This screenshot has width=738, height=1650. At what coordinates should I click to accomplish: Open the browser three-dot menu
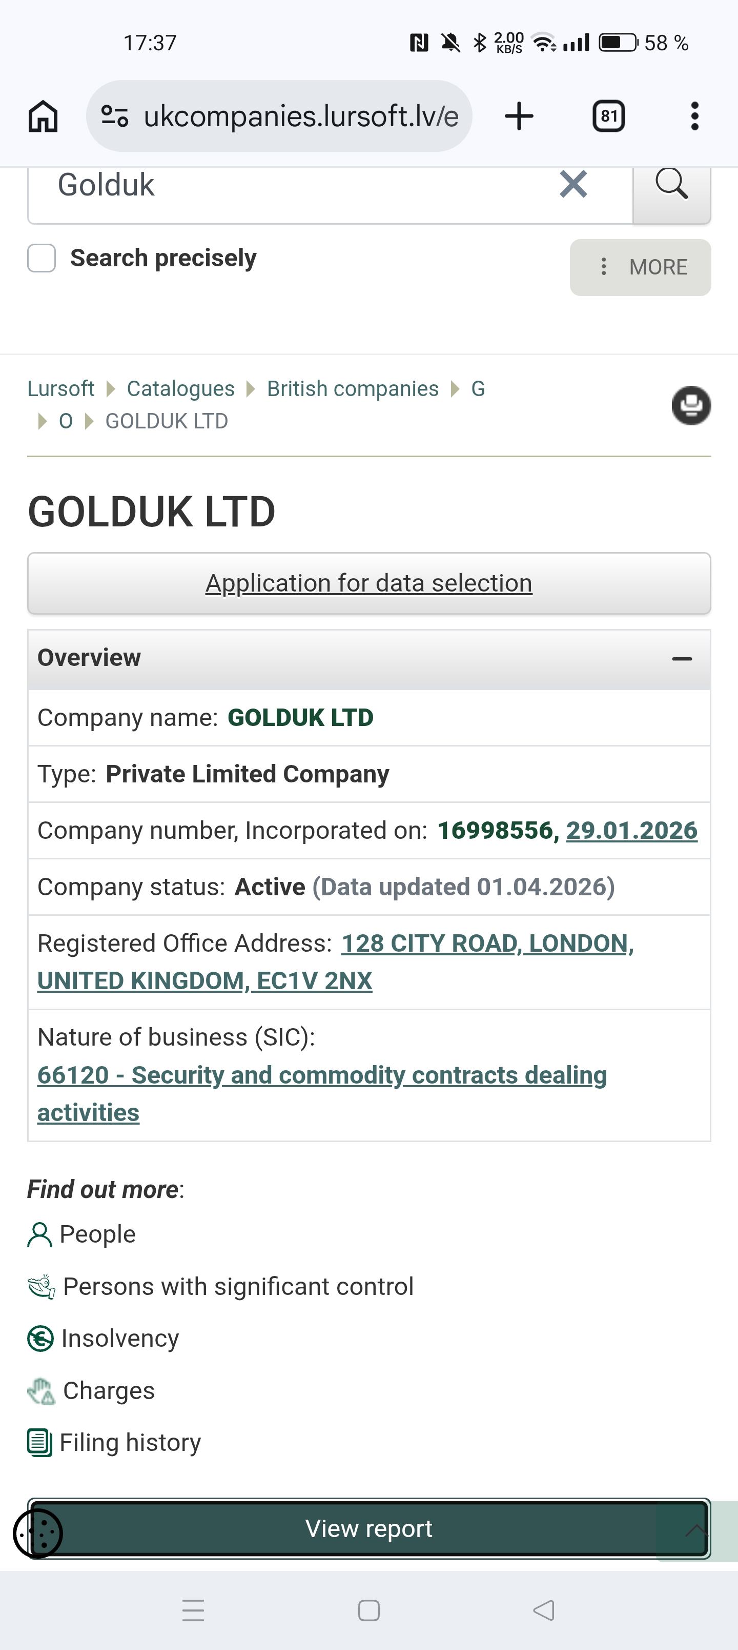tap(694, 116)
